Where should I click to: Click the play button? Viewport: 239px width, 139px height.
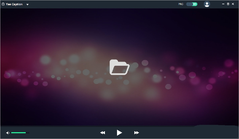click(x=119, y=133)
